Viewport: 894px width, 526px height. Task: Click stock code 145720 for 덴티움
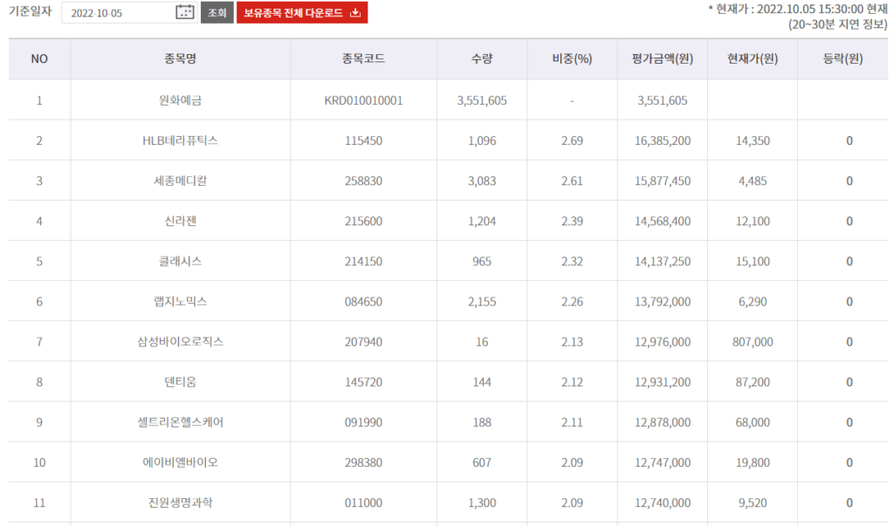click(363, 382)
